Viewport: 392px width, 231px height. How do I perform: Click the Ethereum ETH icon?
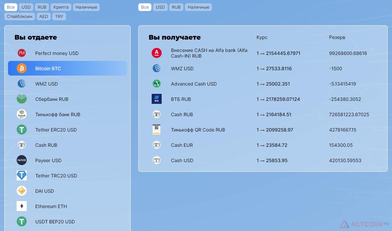(22, 206)
